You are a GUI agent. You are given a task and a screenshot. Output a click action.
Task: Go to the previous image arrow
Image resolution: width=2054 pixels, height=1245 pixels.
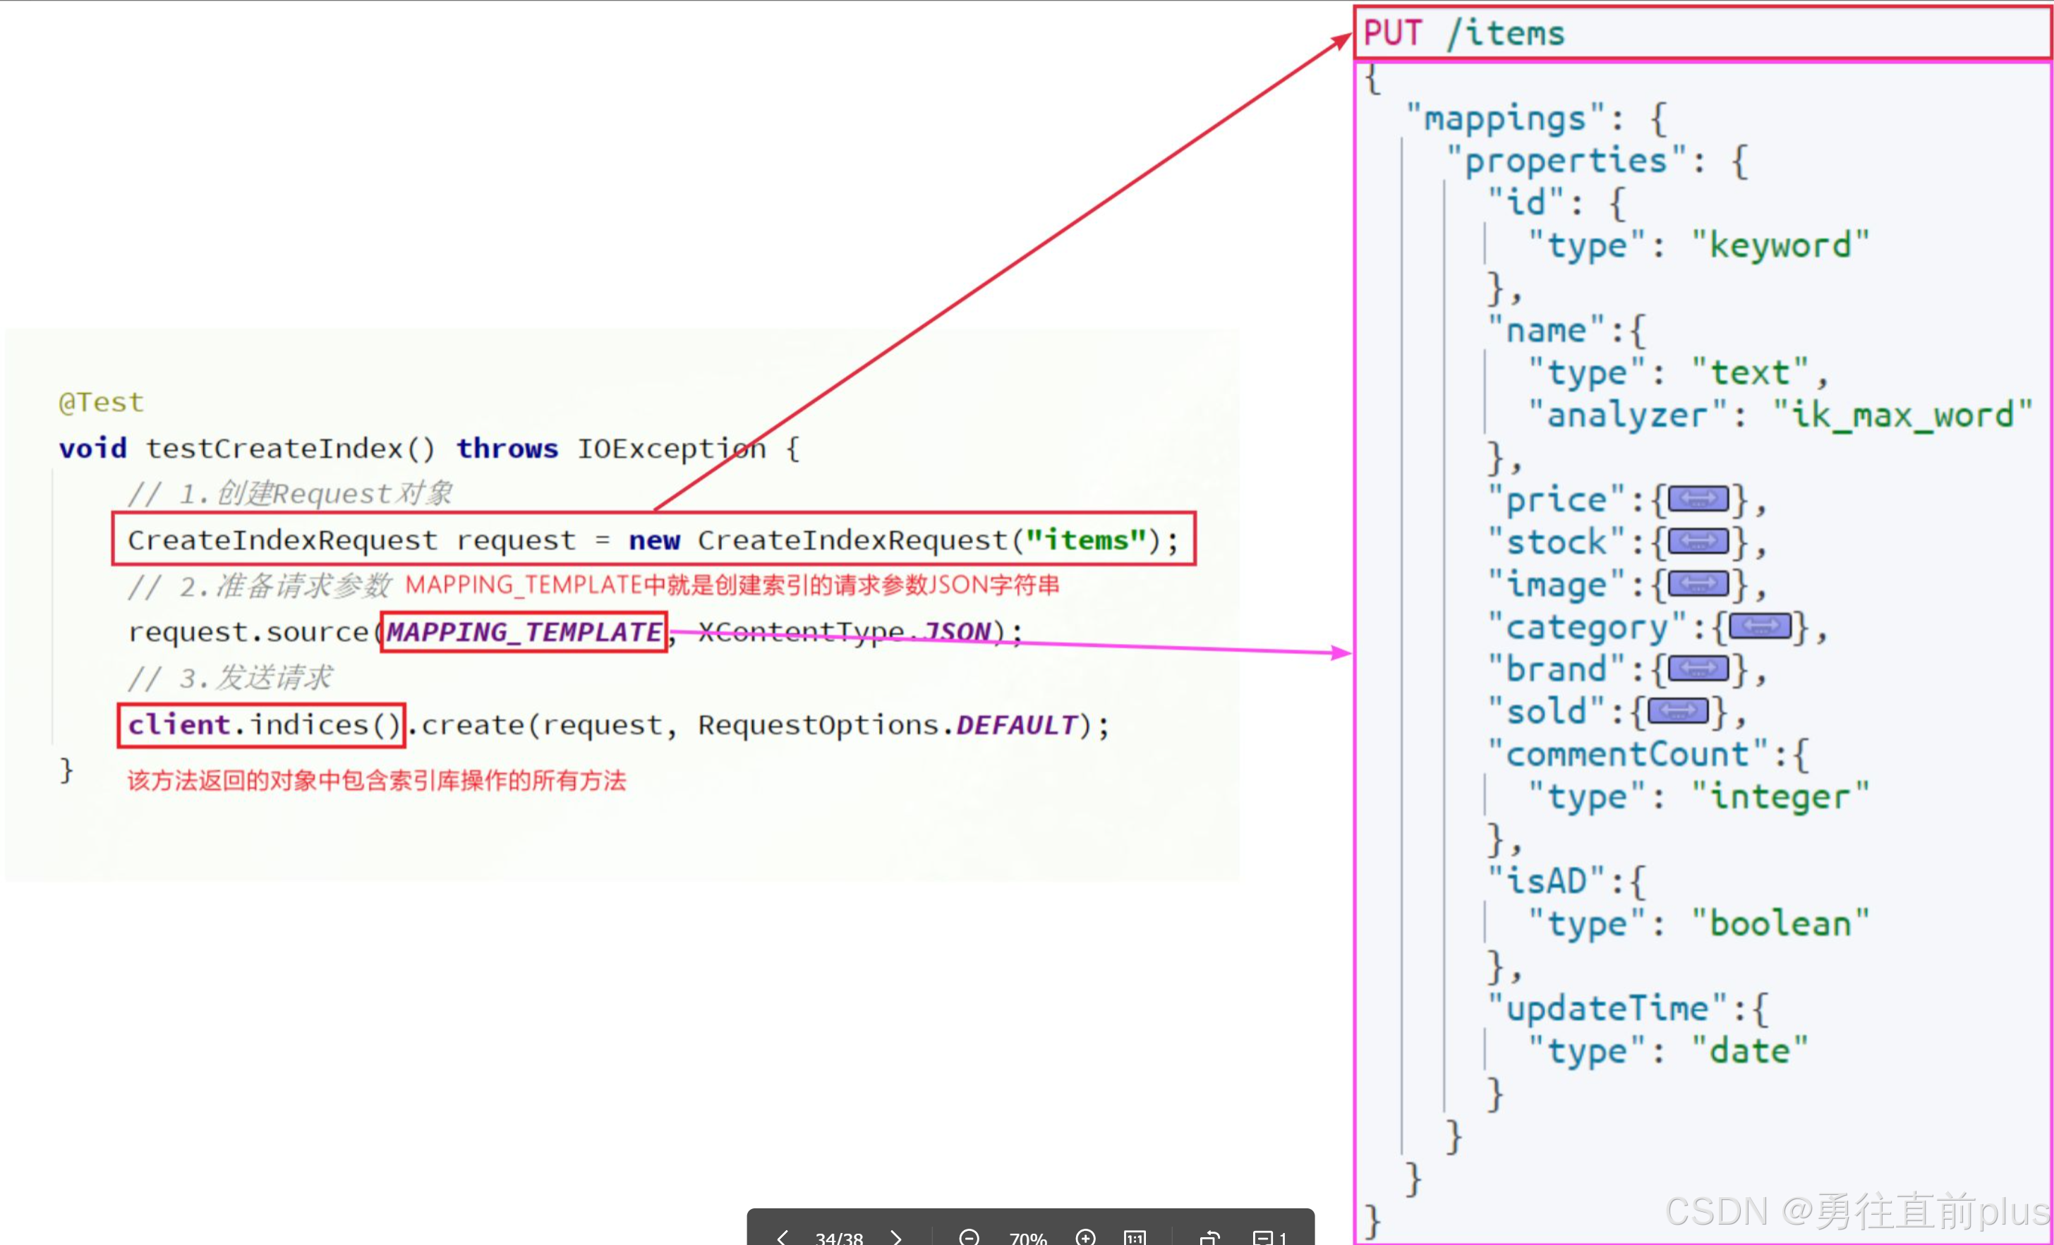click(x=782, y=1237)
